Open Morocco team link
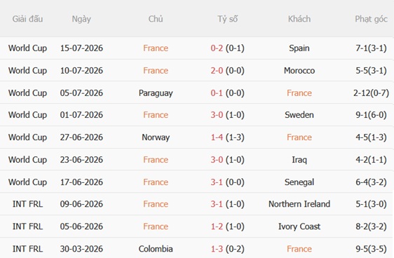The image size is (394, 258). [299, 71]
